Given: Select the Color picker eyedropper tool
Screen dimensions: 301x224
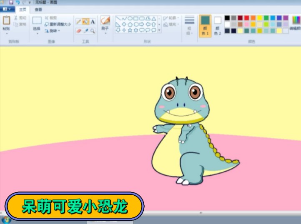Looking at the screenshot, I should (85, 31).
